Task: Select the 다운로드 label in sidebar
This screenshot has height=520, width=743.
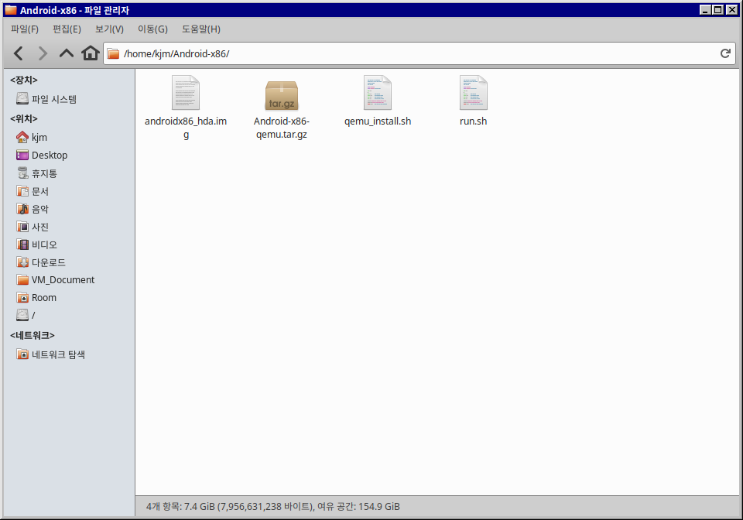Action: [49, 262]
